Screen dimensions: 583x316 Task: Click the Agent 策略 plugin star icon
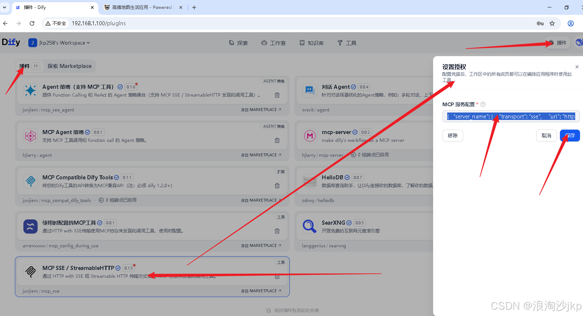click(31, 91)
